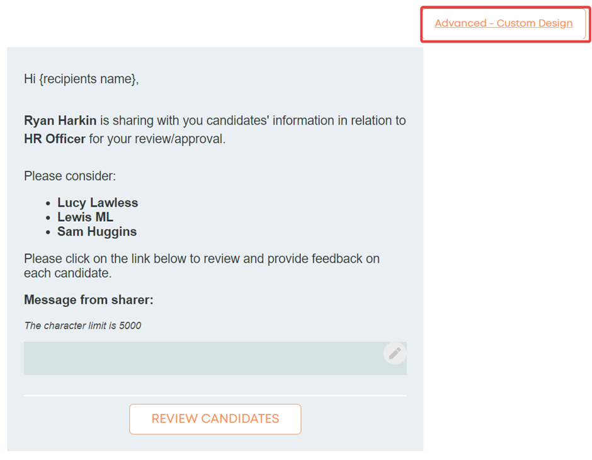The height and width of the screenshot is (460, 592).
Task: Click the 'Please consider:' line
Action: click(70, 176)
